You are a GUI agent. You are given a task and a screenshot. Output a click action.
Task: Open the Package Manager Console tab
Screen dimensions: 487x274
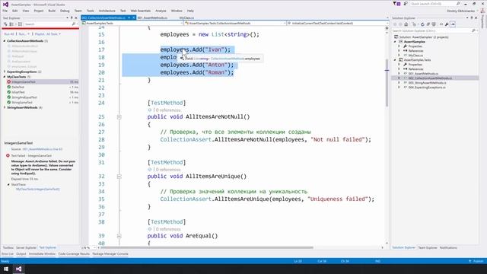click(x=110, y=253)
